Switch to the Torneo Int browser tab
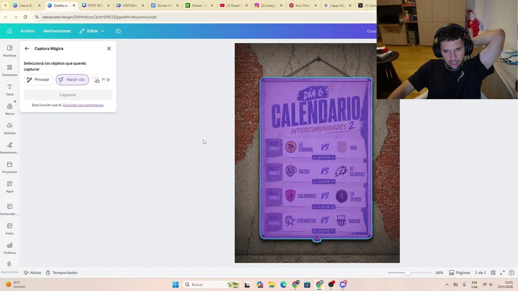This screenshot has height=291, width=518. tap(164, 6)
